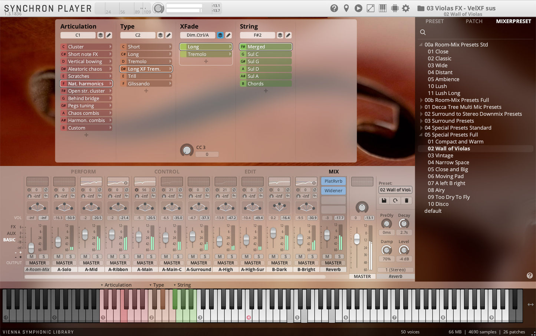Image resolution: width=536 pixels, height=336 pixels.
Task: Click the search magnifier in the preset browser
Action: point(423,32)
